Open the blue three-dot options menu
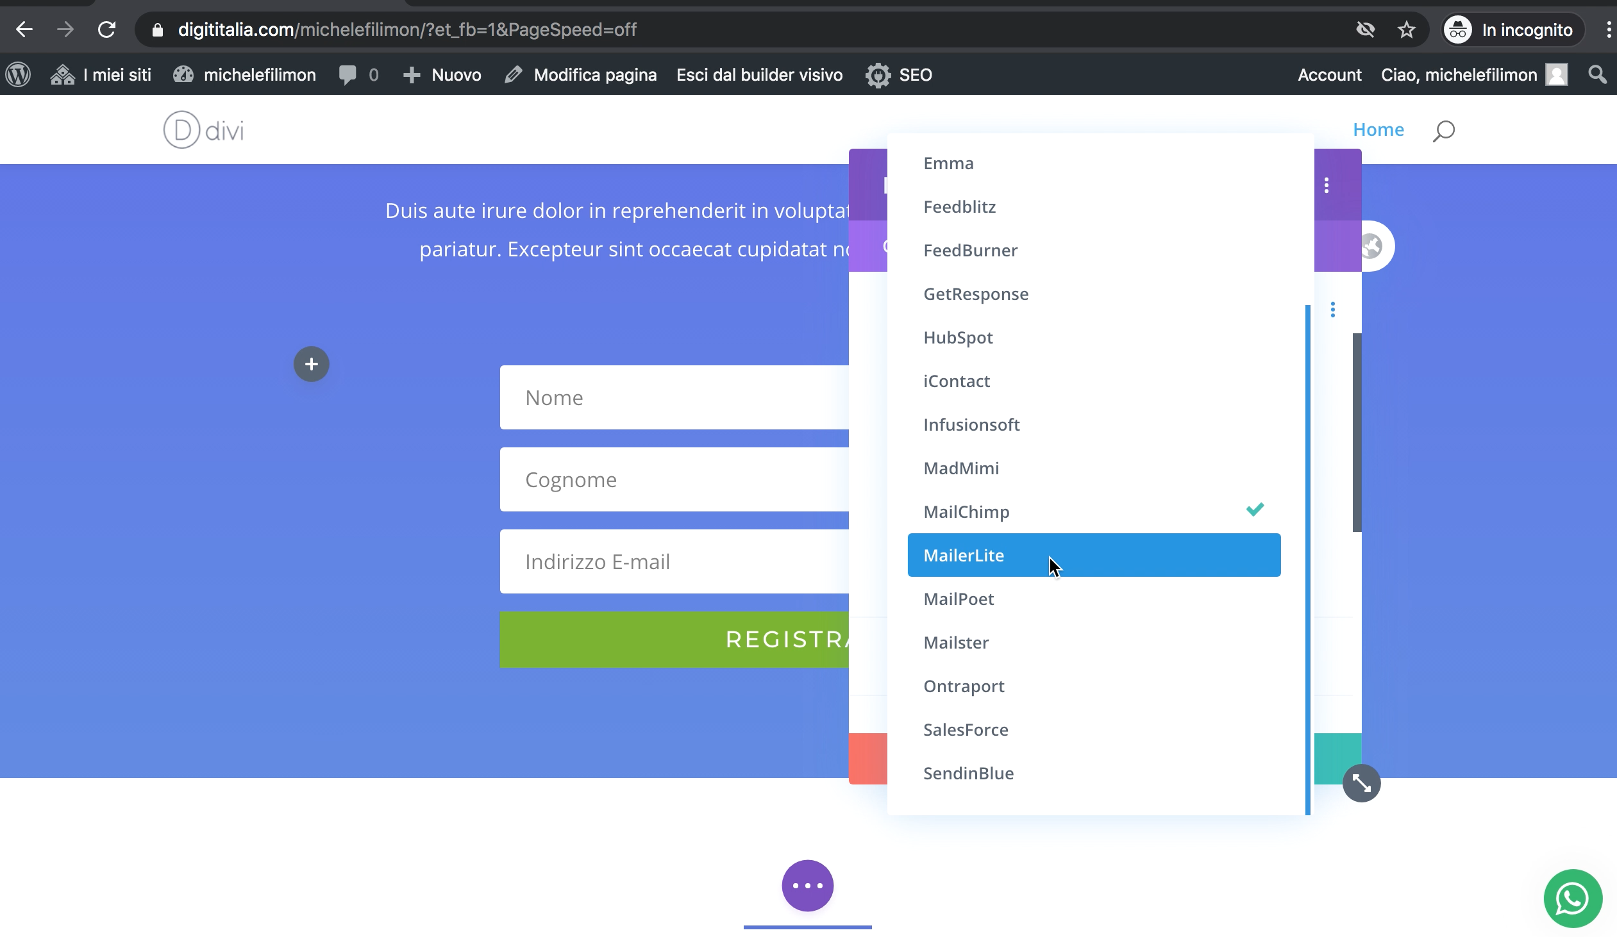Viewport: 1617px width, 937px height. coord(1333,310)
